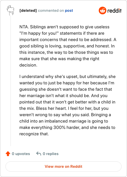The image size is (127, 177).
Task: Open the "0 replies" label
Action: coord(51,154)
